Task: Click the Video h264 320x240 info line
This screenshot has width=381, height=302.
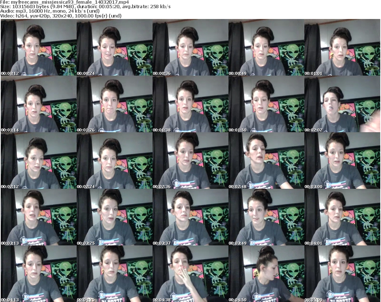Action: click(x=61, y=16)
